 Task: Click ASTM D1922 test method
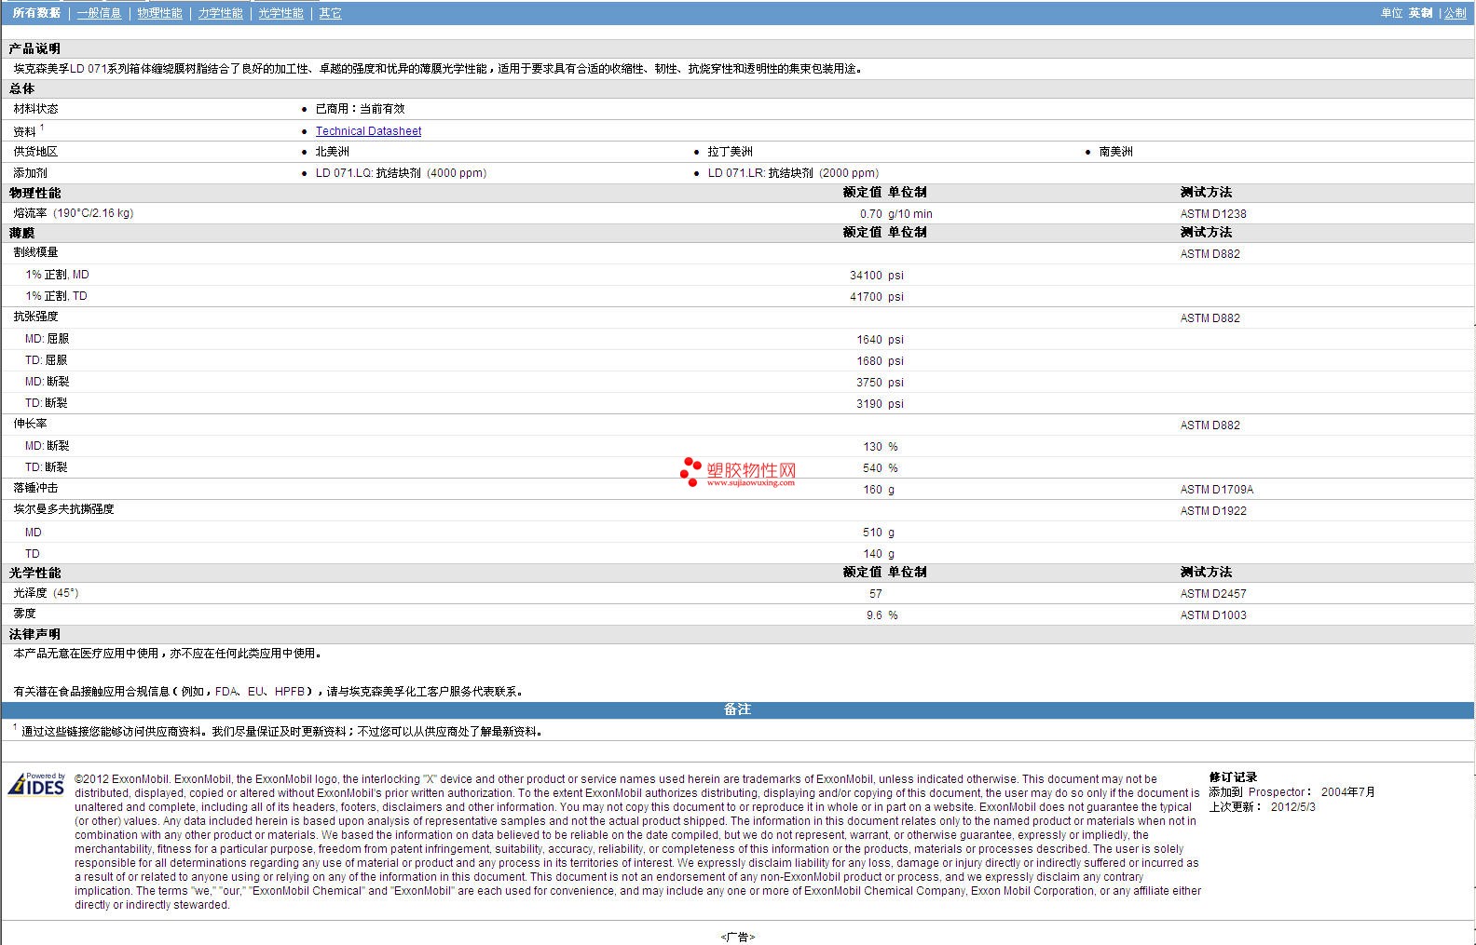point(1212,511)
